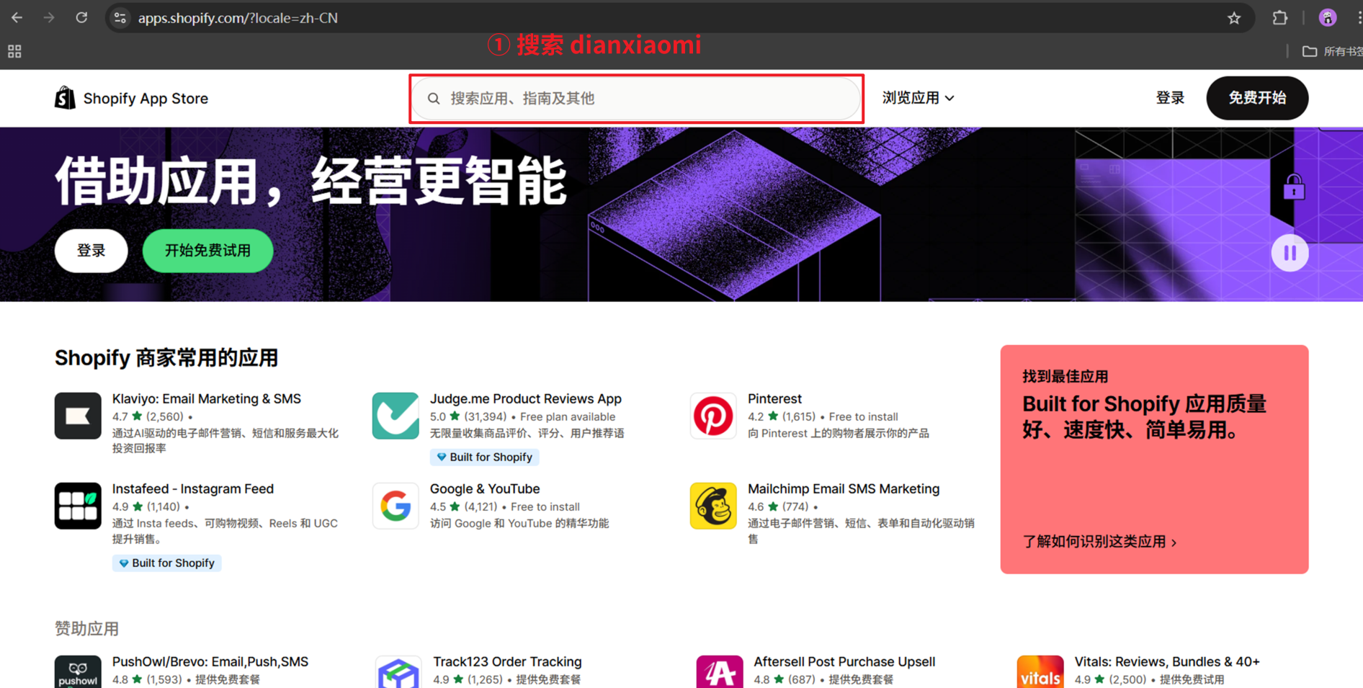Click the Pinterest app icon
The width and height of the screenshot is (1363, 688).
pos(713,416)
